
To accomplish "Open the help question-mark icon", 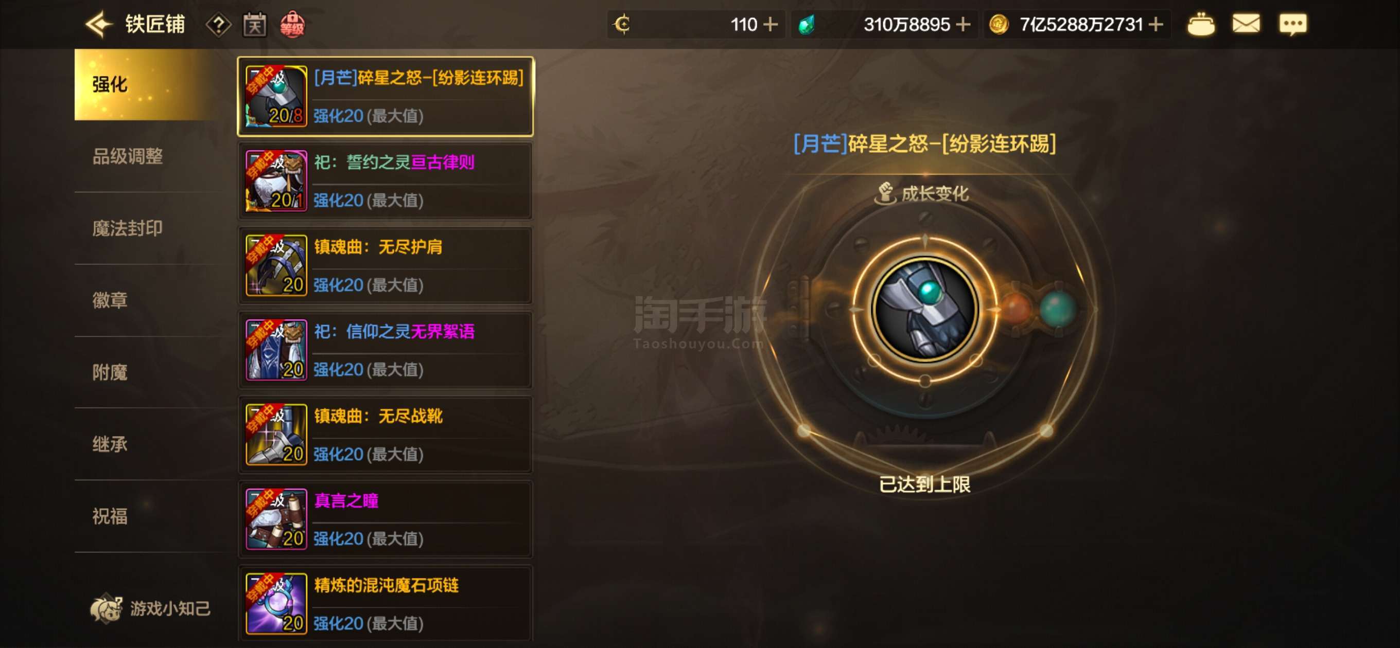I will [x=218, y=25].
